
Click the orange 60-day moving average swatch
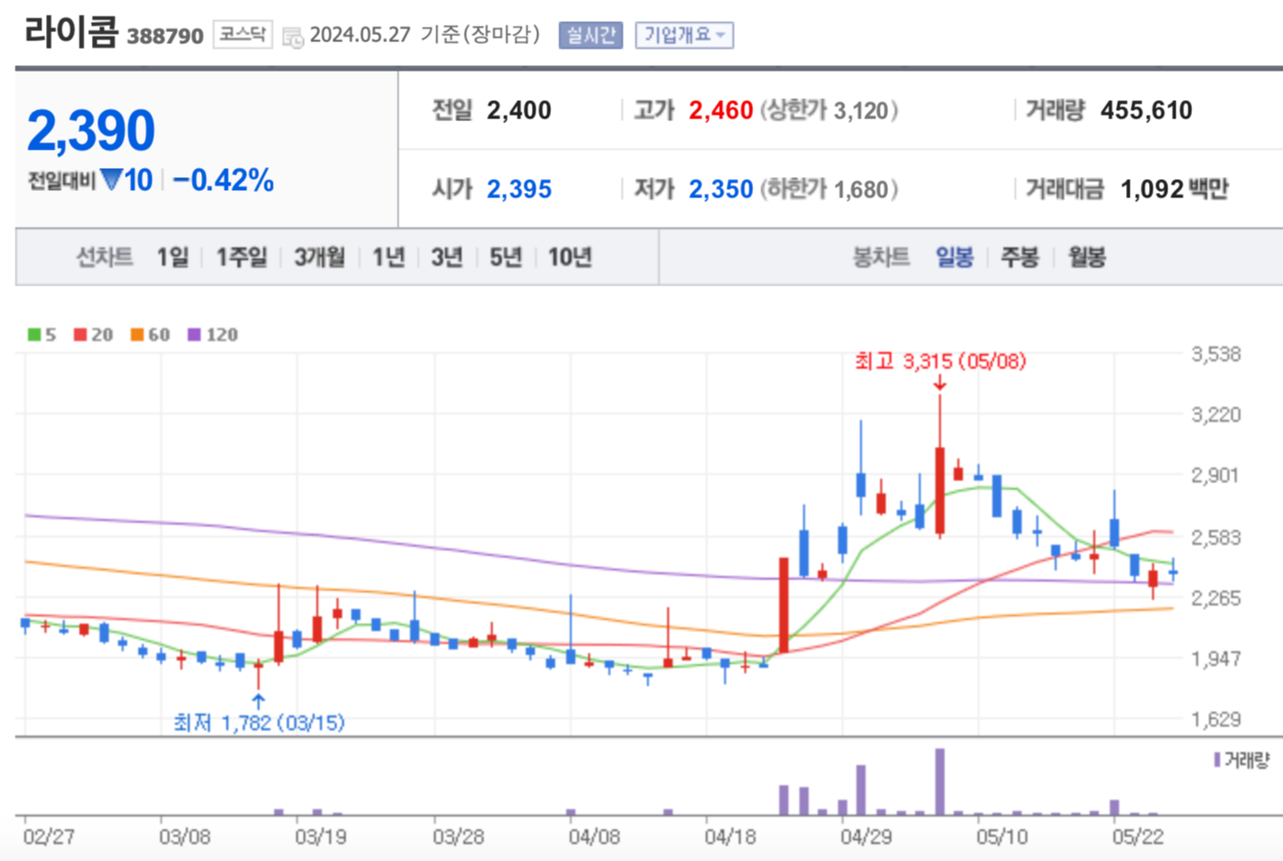coord(137,335)
